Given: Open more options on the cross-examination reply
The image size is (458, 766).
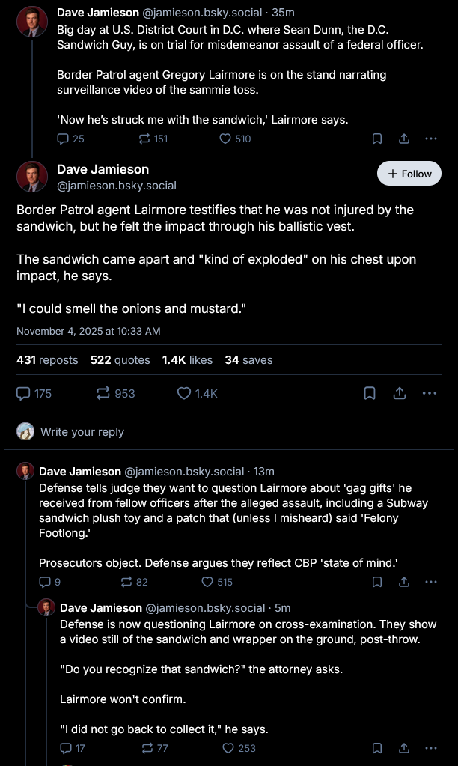Looking at the screenshot, I should [430, 748].
